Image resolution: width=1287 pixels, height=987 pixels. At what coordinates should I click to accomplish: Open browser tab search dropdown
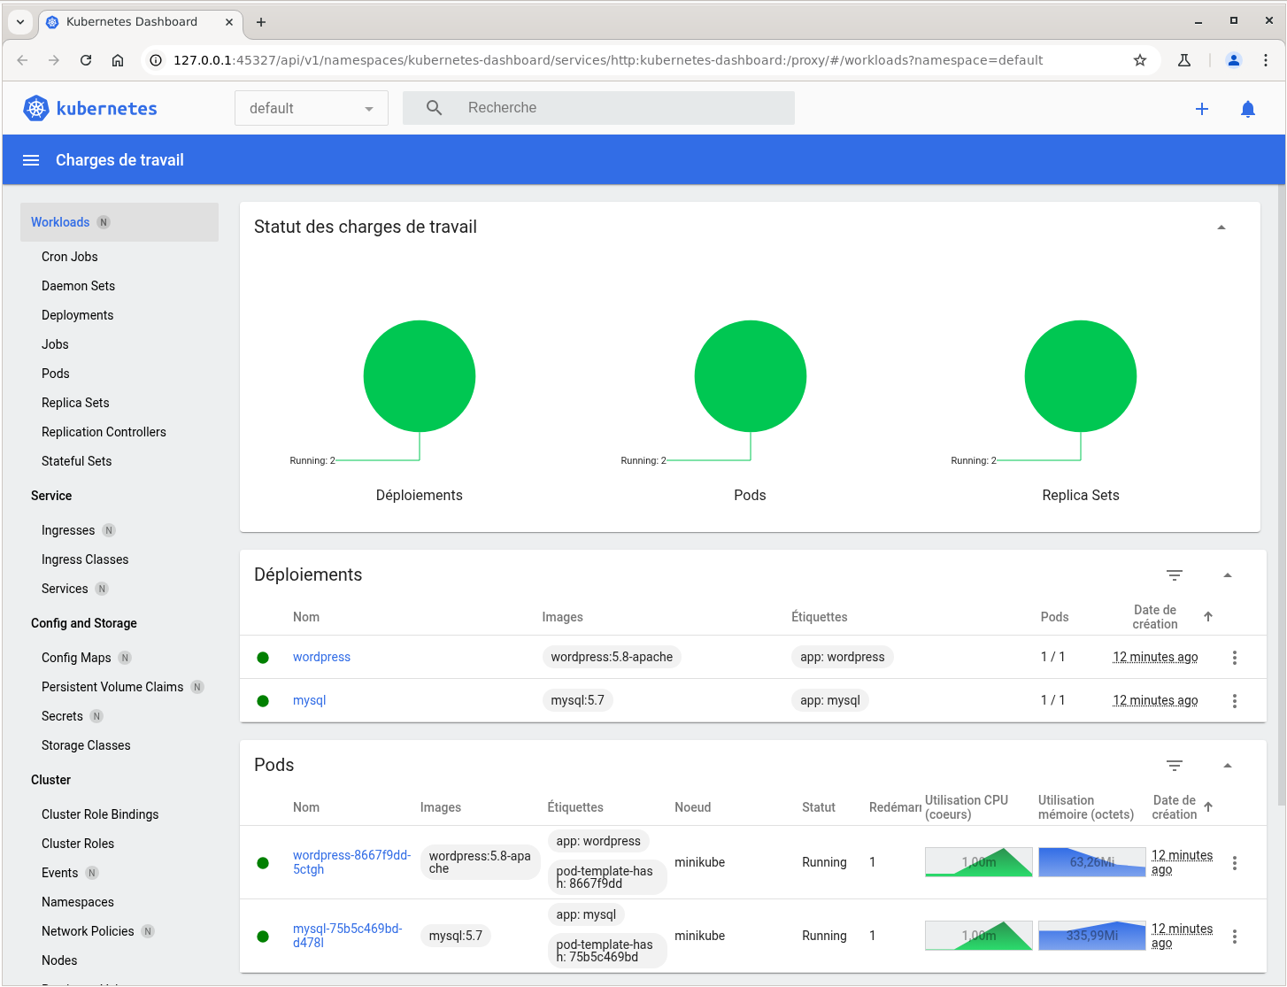(20, 22)
